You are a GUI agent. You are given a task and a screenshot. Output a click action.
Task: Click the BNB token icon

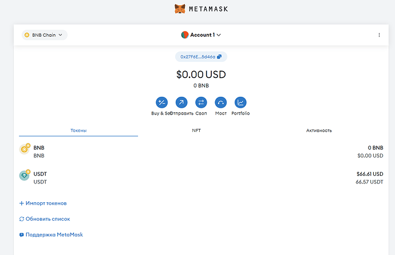[x=25, y=149]
